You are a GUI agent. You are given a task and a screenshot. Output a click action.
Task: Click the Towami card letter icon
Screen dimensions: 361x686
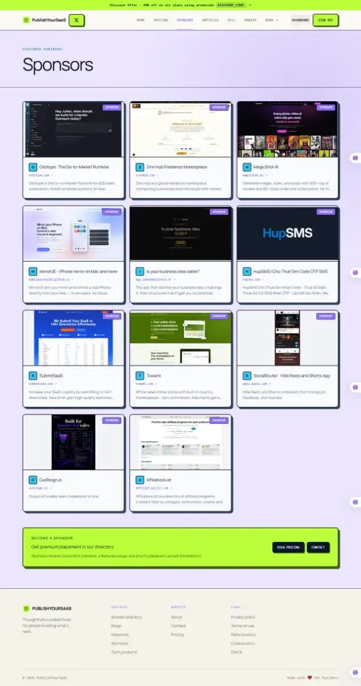coord(140,376)
